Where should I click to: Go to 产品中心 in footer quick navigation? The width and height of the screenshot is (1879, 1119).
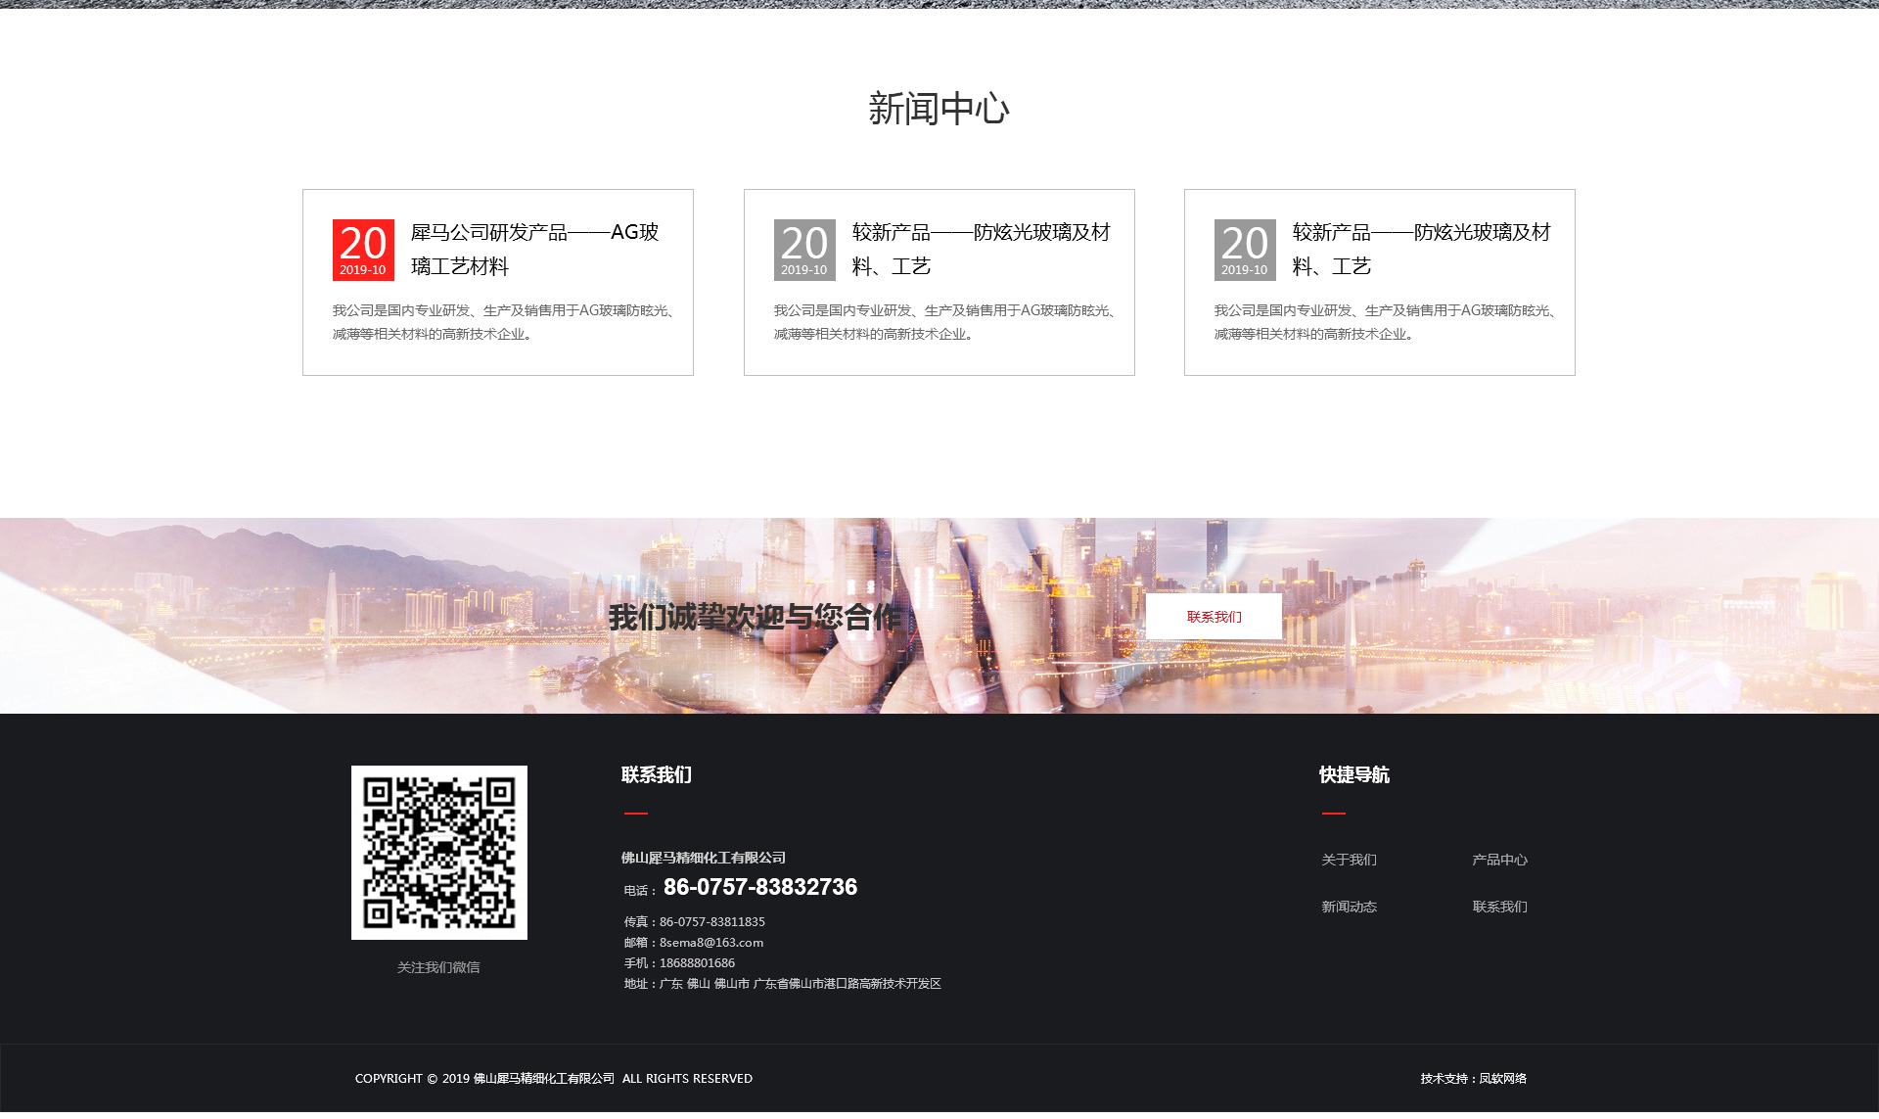click(x=1499, y=860)
